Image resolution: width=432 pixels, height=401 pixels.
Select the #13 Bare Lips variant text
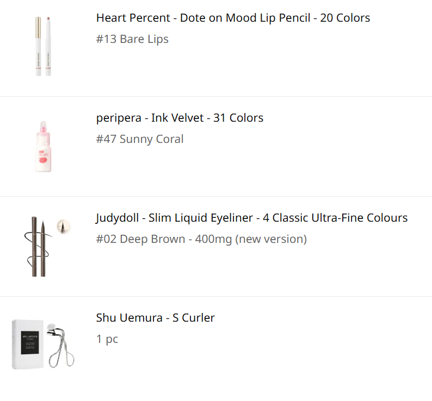[x=132, y=39]
